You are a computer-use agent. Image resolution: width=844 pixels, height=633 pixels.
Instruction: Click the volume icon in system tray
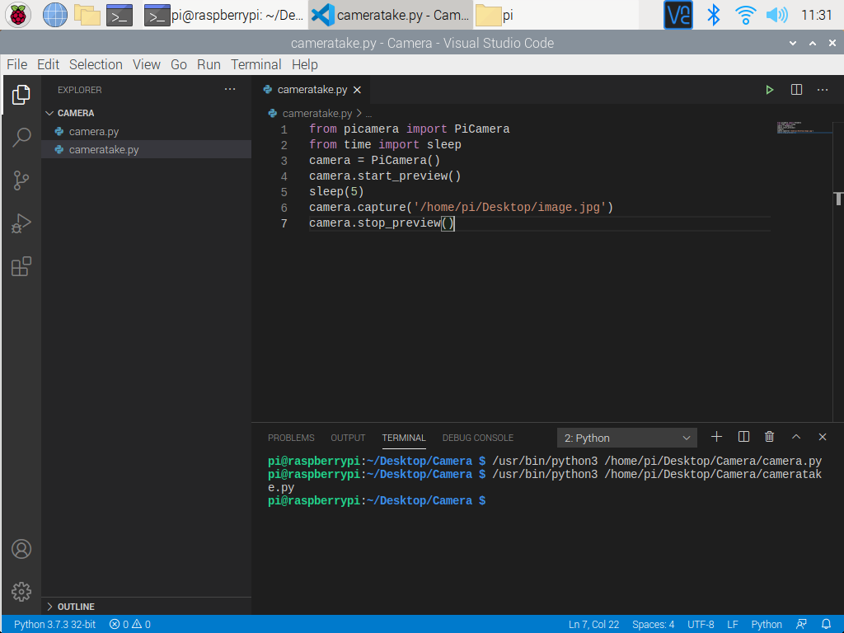(776, 15)
